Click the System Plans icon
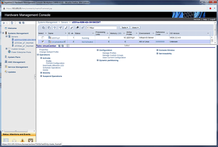 [x=6, y=57]
